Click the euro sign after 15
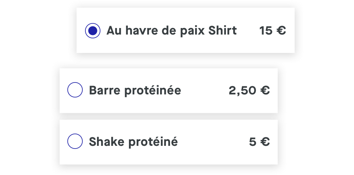Viewport: 354px width, 175px height. click(x=281, y=31)
